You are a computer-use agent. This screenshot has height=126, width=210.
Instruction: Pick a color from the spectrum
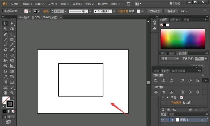183,39
